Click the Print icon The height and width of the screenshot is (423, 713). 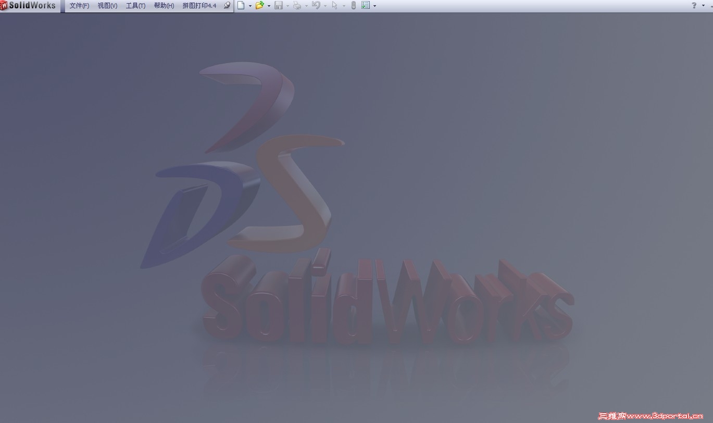click(x=297, y=6)
